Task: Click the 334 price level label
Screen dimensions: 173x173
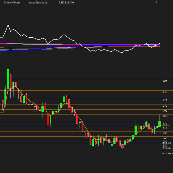Action: point(165,124)
